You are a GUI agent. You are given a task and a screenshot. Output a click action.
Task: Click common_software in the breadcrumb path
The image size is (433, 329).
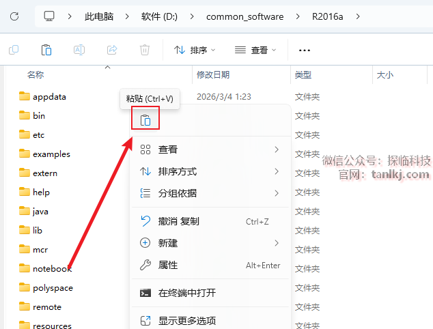click(x=245, y=16)
